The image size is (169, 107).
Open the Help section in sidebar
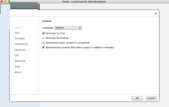coord(17,66)
